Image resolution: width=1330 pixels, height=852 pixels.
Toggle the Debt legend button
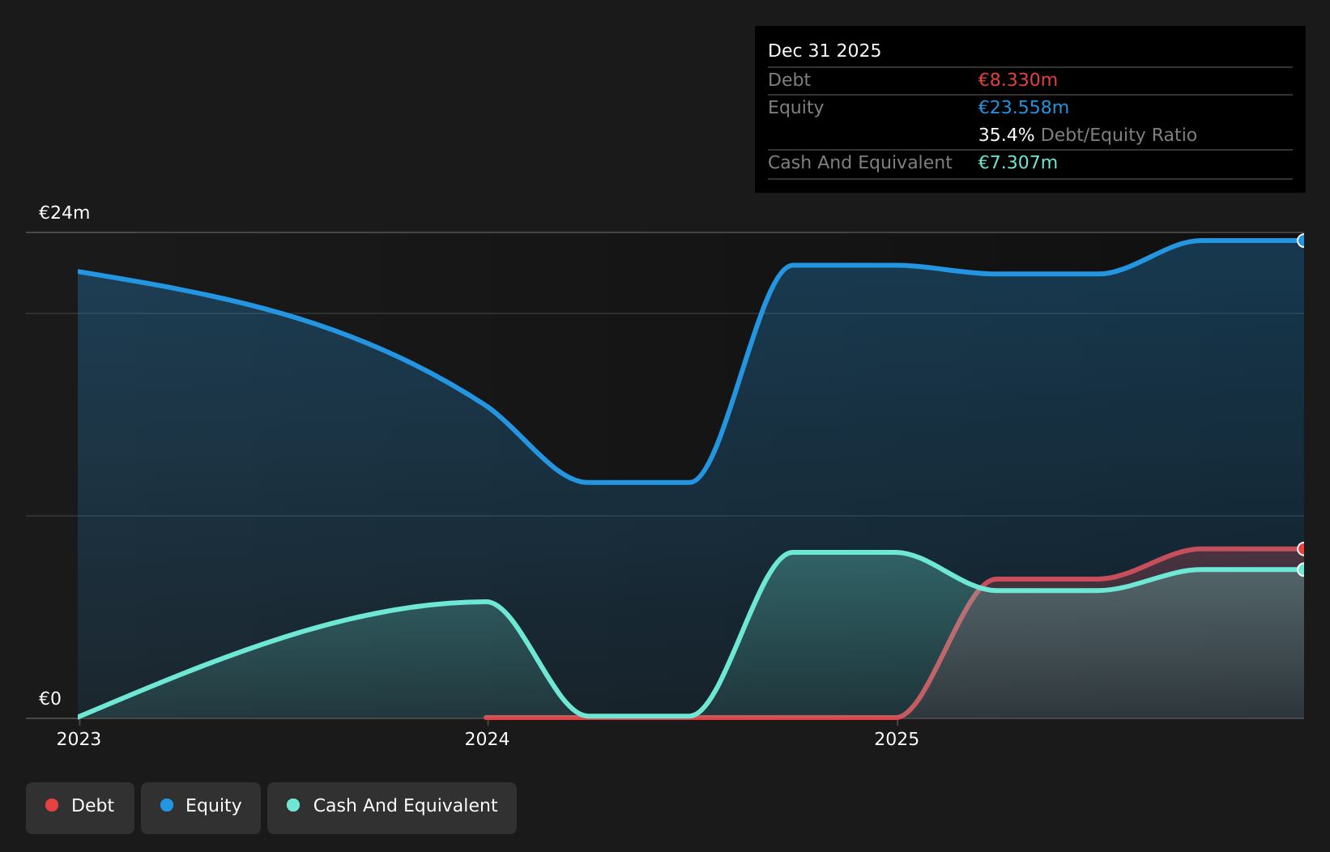80,807
